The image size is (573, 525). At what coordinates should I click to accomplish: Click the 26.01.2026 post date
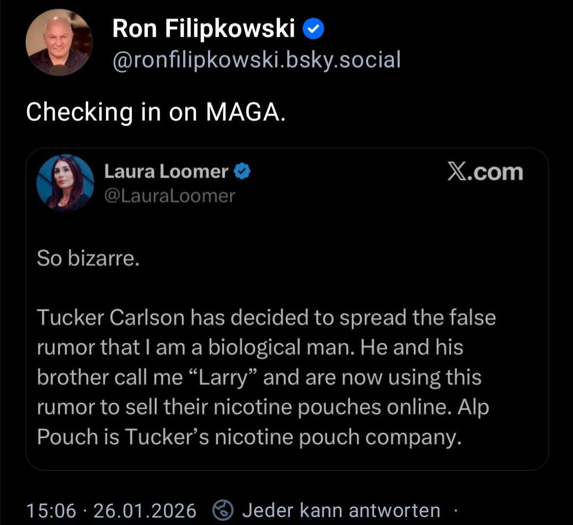click(x=145, y=511)
